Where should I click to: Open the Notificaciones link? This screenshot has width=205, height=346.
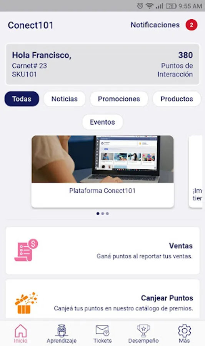point(155,25)
